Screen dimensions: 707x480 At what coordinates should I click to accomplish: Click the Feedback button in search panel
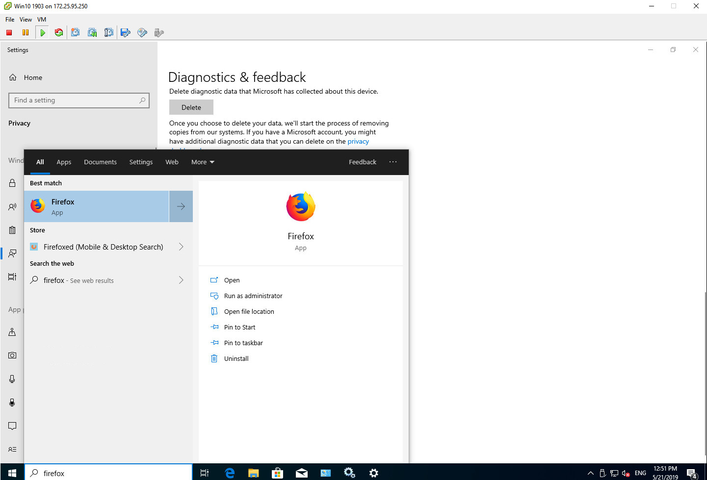(x=363, y=162)
